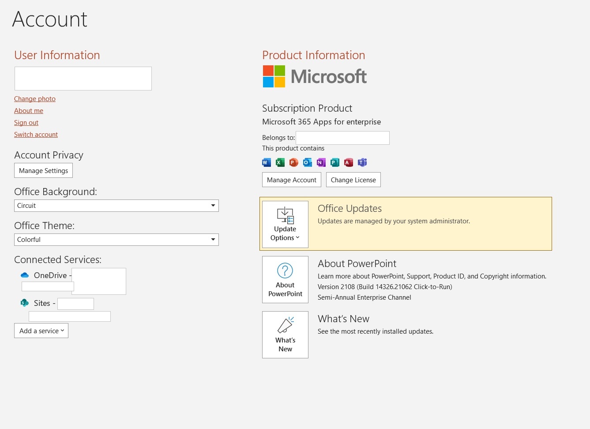Click the "Semi-Annual Enterprise Channel" text
Image resolution: width=590 pixels, height=429 pixels.
point(365,297)
